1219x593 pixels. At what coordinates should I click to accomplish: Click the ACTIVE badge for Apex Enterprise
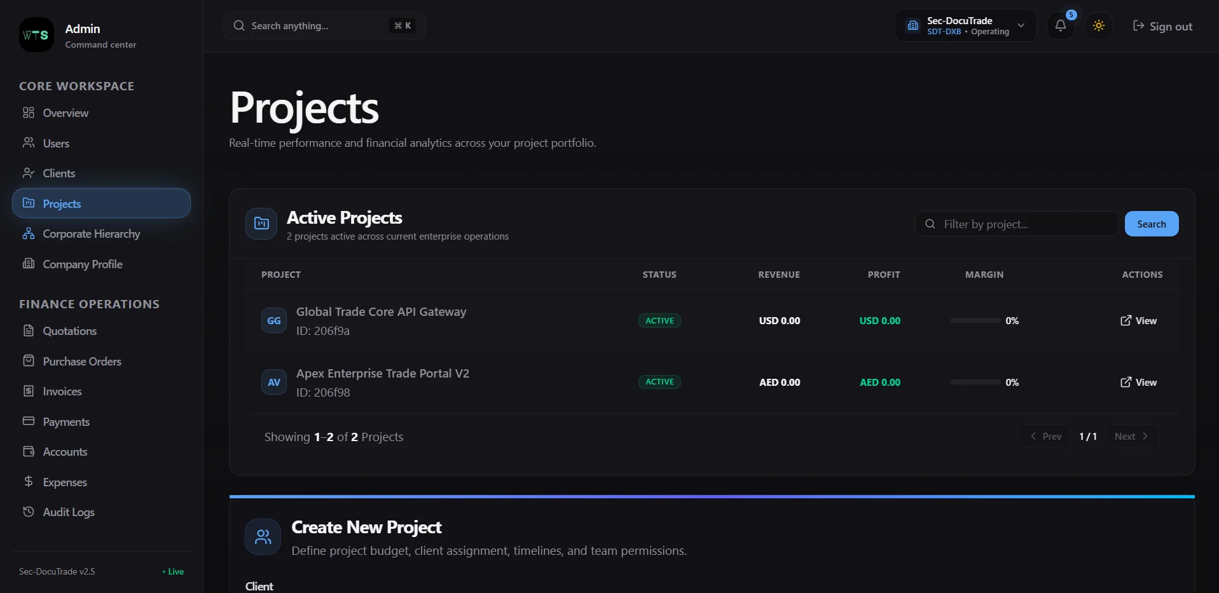click(x=659, y=381)
